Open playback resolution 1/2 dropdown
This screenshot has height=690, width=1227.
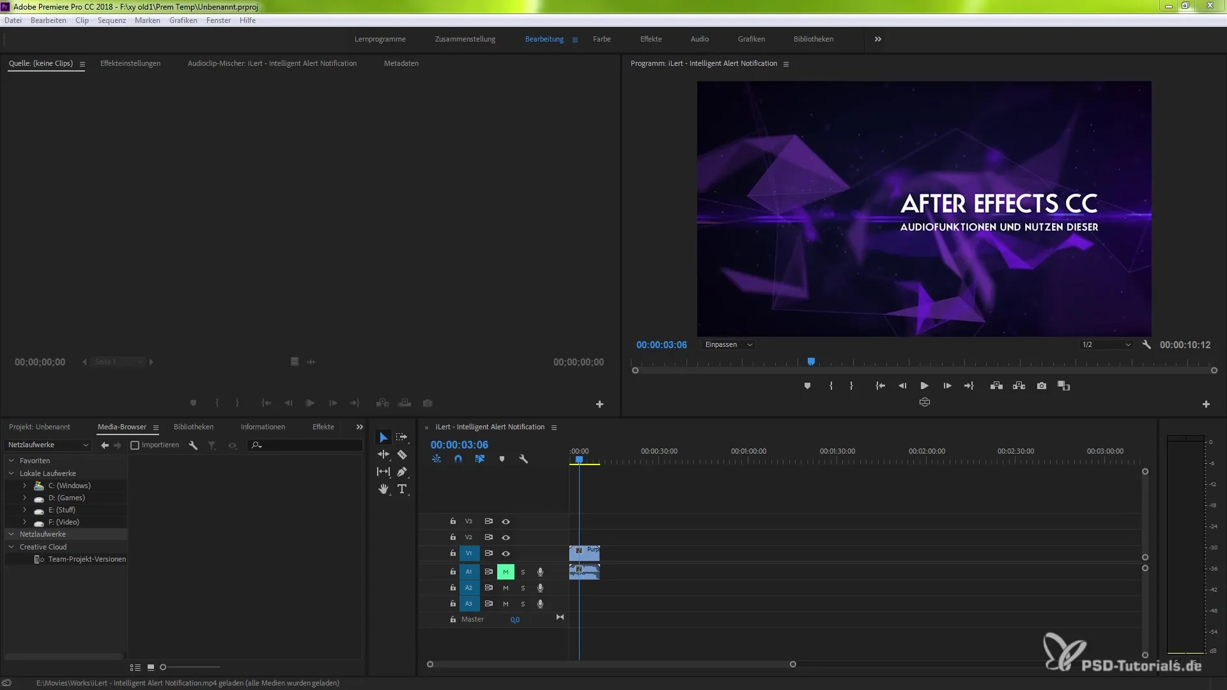(x=1106, y=345)
